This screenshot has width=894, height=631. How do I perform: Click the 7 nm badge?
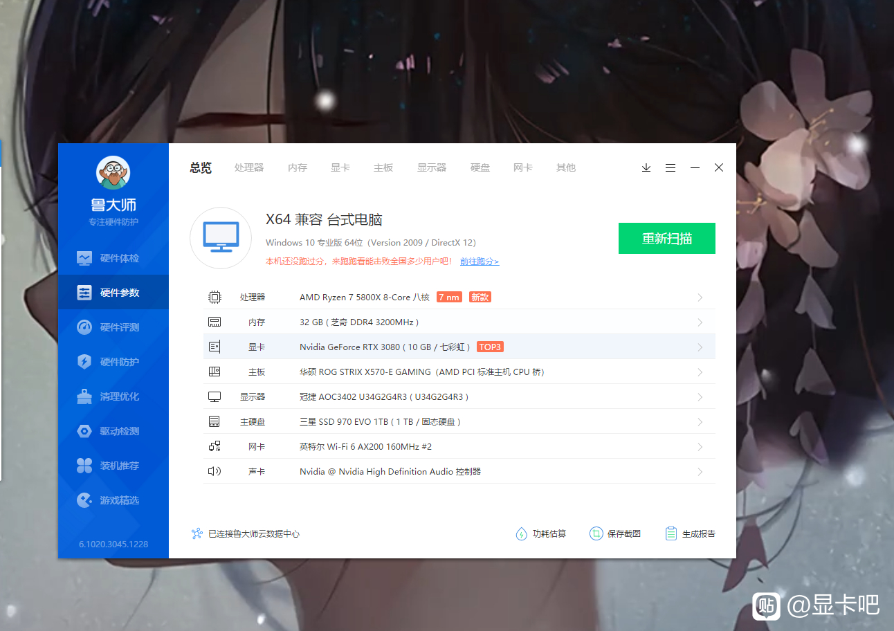[449, 297]
